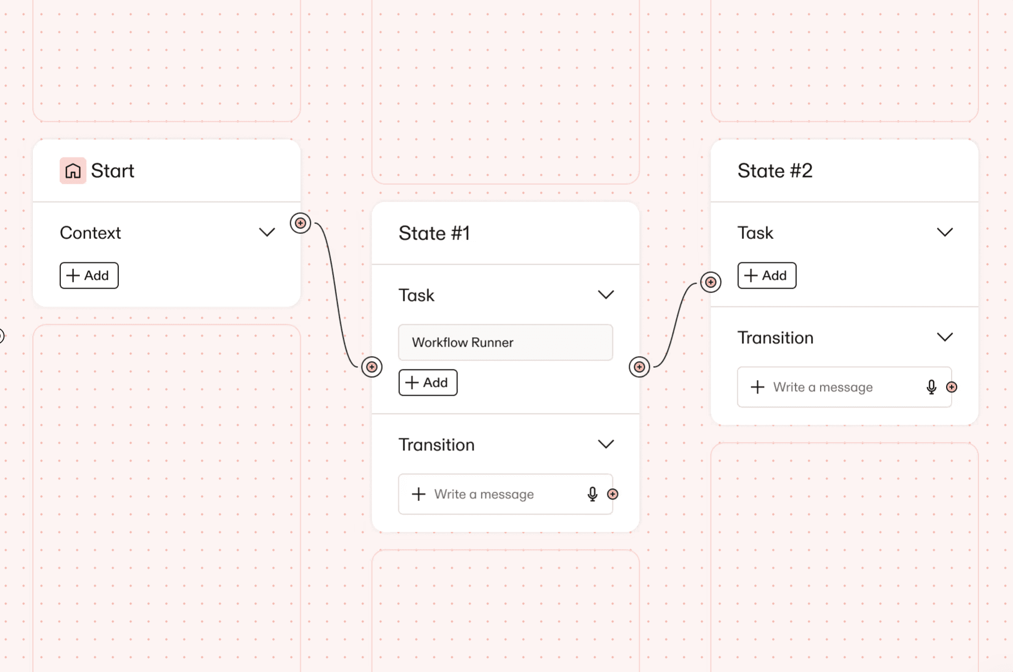Viewport: 1013px width, 672px height.
Task: Click State #2 left input connector
Action: point(710,282)
